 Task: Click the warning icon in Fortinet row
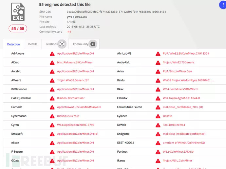tap(158, 152)
